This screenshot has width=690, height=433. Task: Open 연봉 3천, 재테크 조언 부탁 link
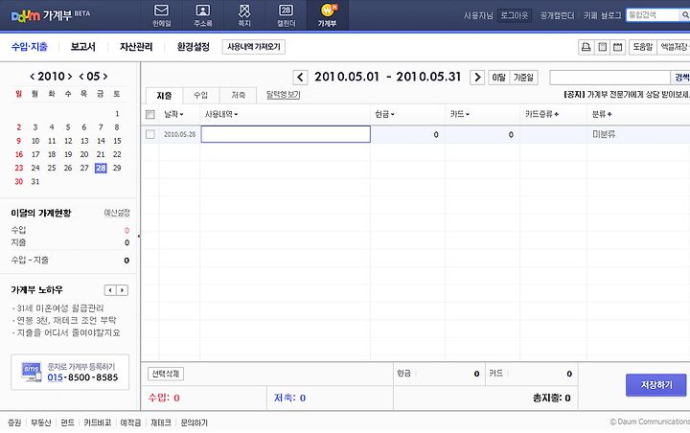coord(66,320)
